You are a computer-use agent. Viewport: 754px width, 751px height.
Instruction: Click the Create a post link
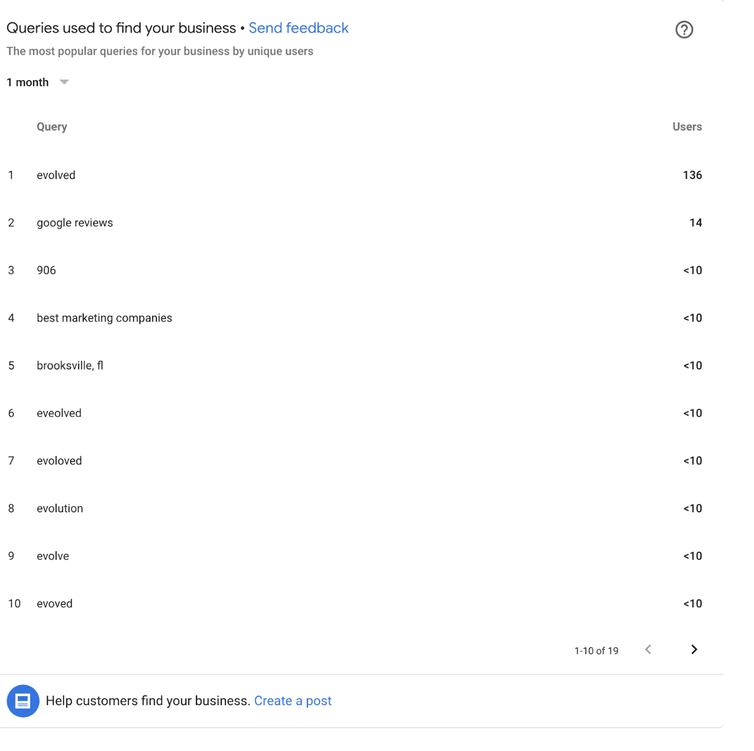pos(293,701)
